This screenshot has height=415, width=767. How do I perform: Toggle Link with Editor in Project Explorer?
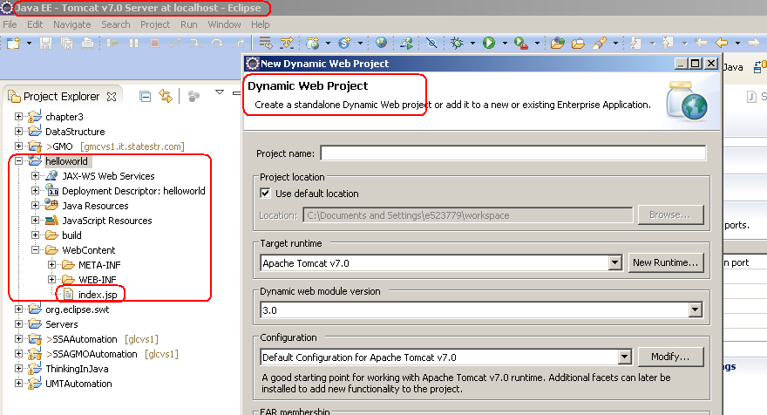pos(166,97)
